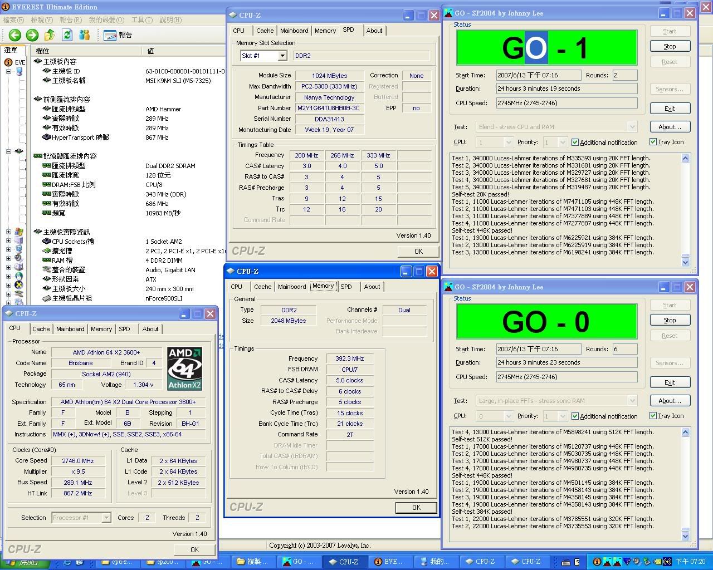Click the GO-1 SP2004 window title icon

448,13
